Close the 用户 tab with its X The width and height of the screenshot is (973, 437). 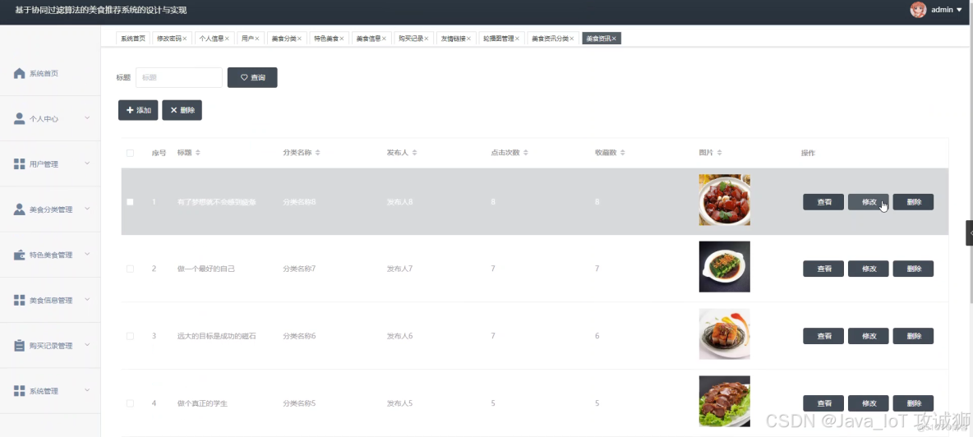pyautogui.click(x=257, y=39)
